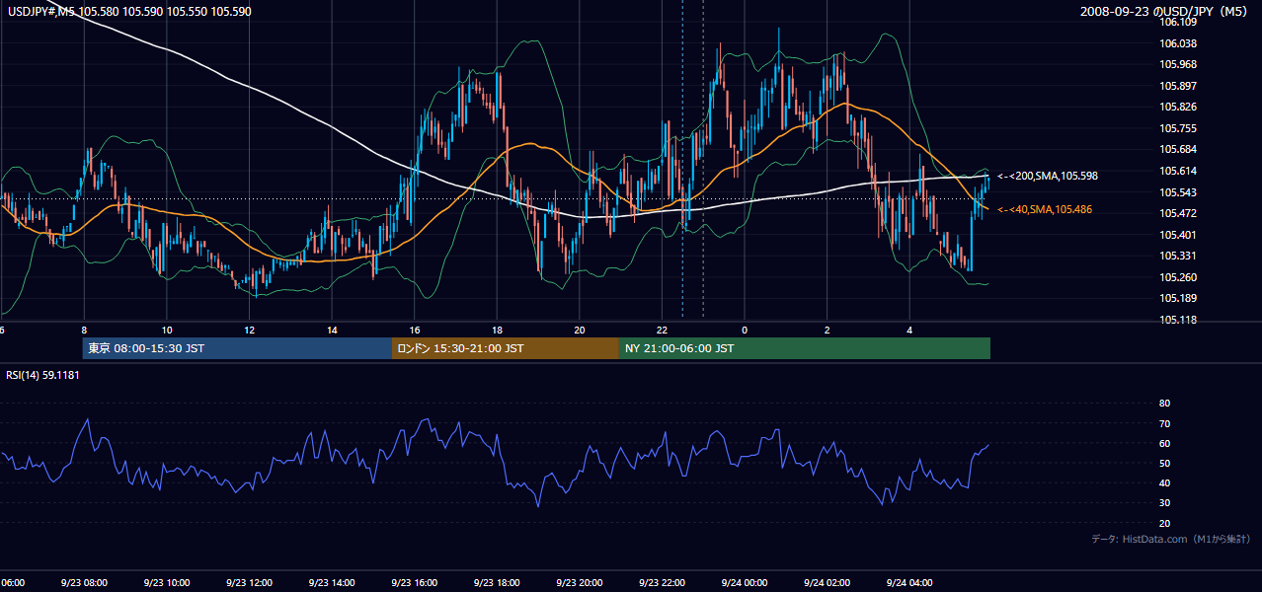Click price axis value 105.189

click(1179, 298)
